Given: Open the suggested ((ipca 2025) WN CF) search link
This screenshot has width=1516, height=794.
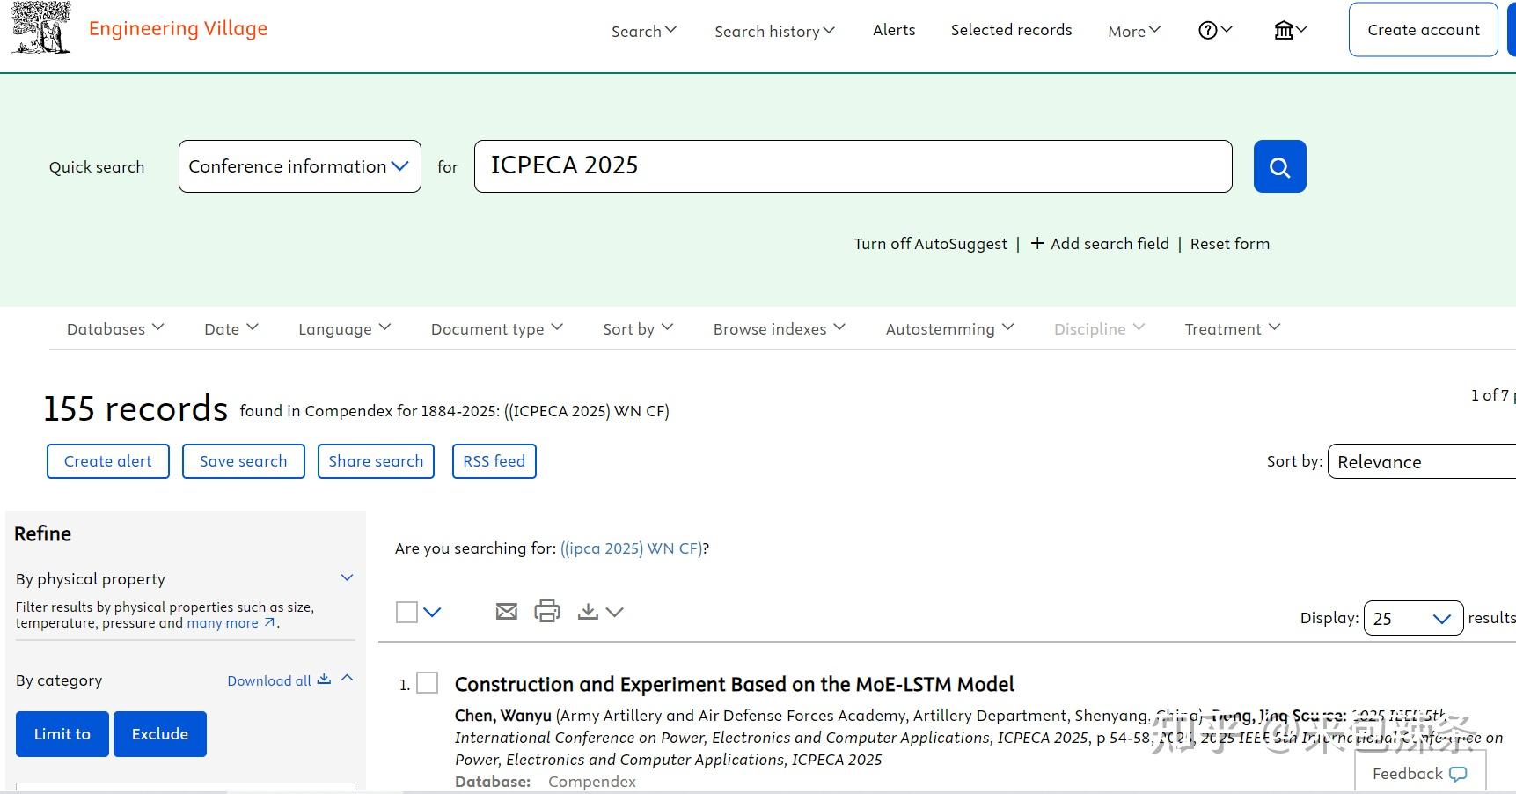Looking at the screenshot, I should coord(630,548).
